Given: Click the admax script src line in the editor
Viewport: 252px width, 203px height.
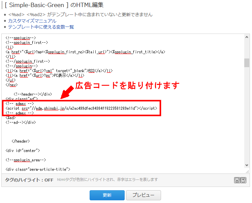Looking at the screenshot, I should [x=81, y=108].
